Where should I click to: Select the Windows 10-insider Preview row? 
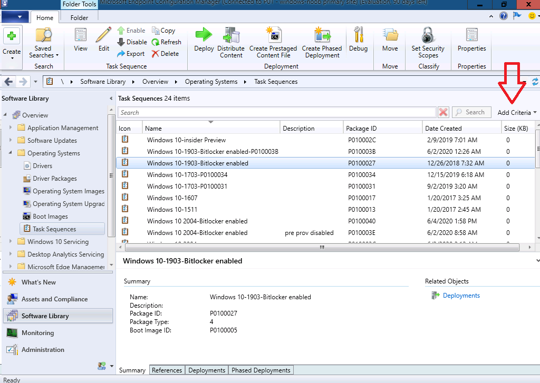click(325, 140)
